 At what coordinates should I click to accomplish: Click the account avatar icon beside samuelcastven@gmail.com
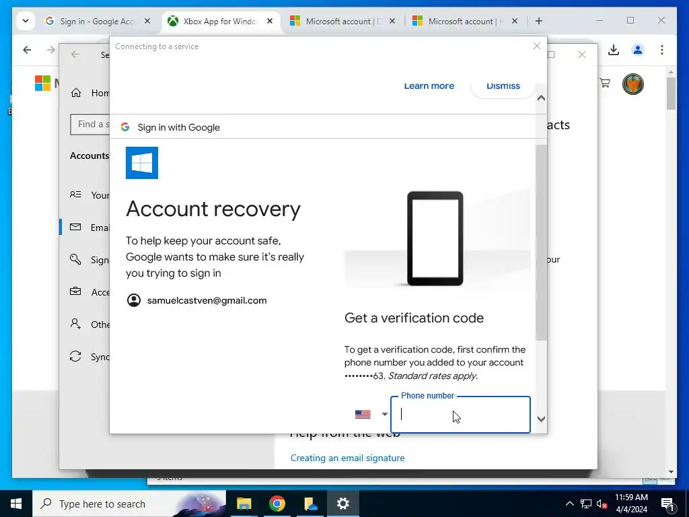pos(134,300)
